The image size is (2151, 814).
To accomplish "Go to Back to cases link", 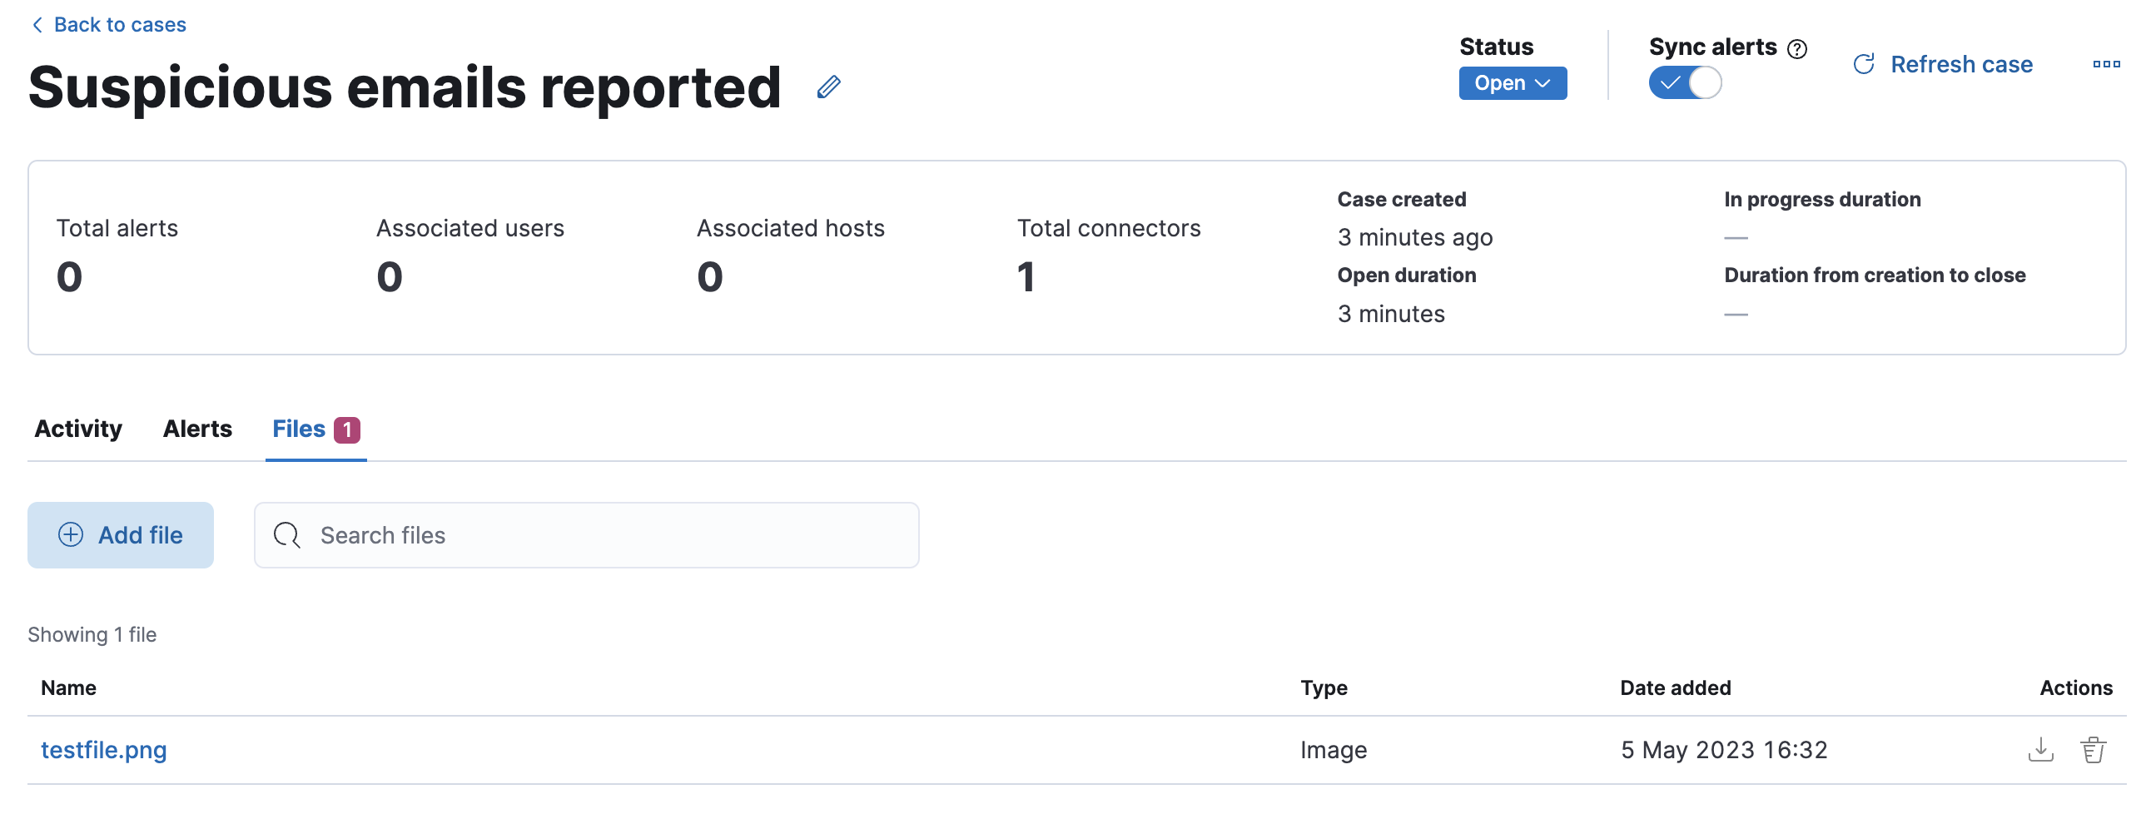I will pyautogui.click(x=119, y=25).
